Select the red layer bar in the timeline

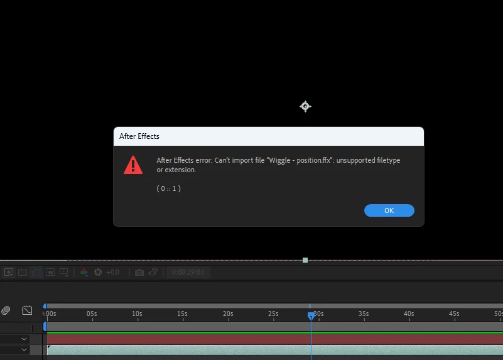pos(275,339)
